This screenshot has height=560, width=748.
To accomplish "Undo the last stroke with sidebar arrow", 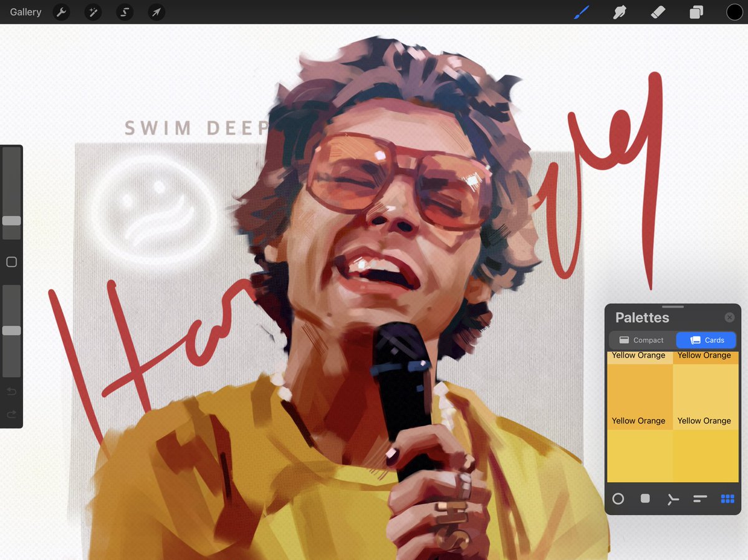I will tap(11, 391).
